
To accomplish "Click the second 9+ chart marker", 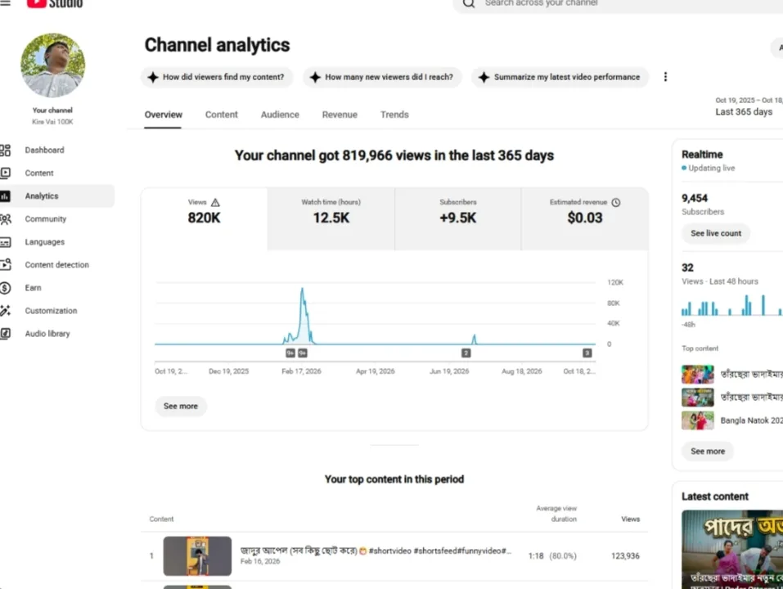I will (x=303, y=353).
